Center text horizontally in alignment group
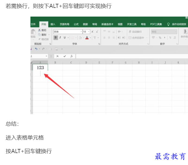Viewport: 188px width, 165px height. pos(109,38)
